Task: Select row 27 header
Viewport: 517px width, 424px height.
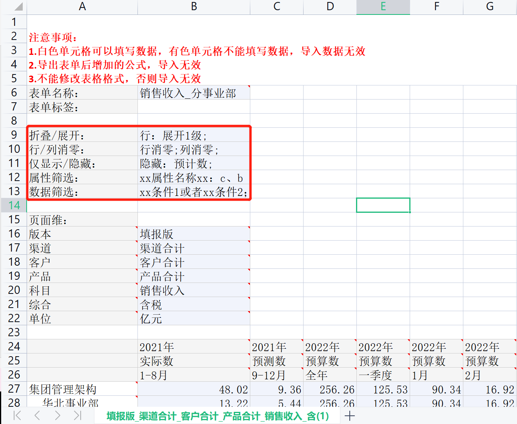Action: [x=14, y=389]
